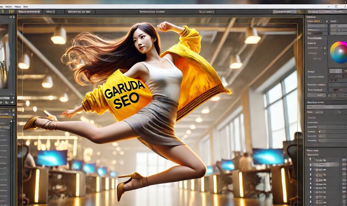Open the preview thumbnail in the left panel
The image size is (347, 206).
tap(4, 57)
